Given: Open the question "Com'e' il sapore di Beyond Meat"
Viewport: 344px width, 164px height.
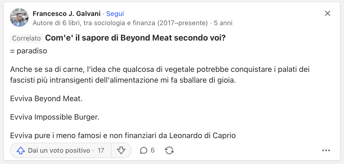Looking at the screenshot, I should [x=135, y=38].
